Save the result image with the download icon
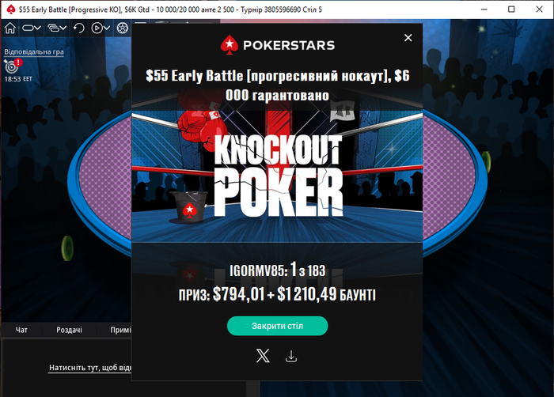554x397 pixels. pyautogui.click(x=291, y=356)
